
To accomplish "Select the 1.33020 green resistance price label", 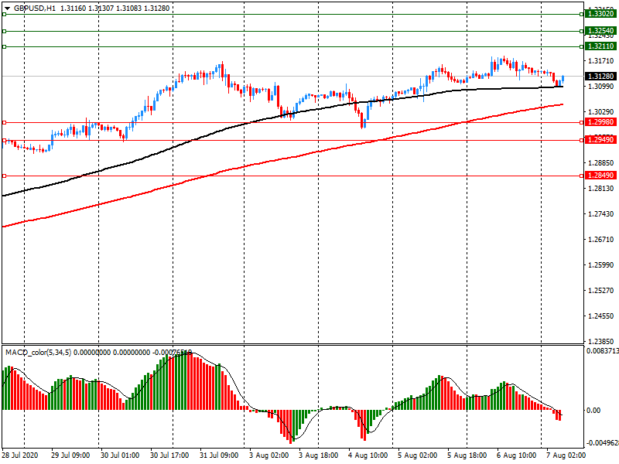I will tap(600, 14).
